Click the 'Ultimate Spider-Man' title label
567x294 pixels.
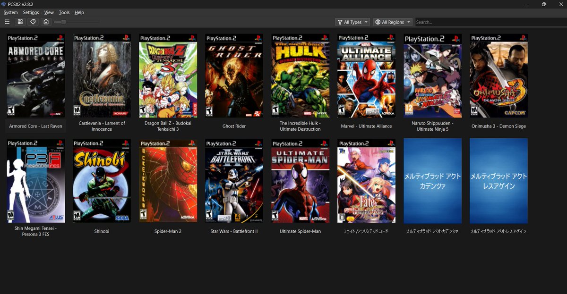point(300,231)
